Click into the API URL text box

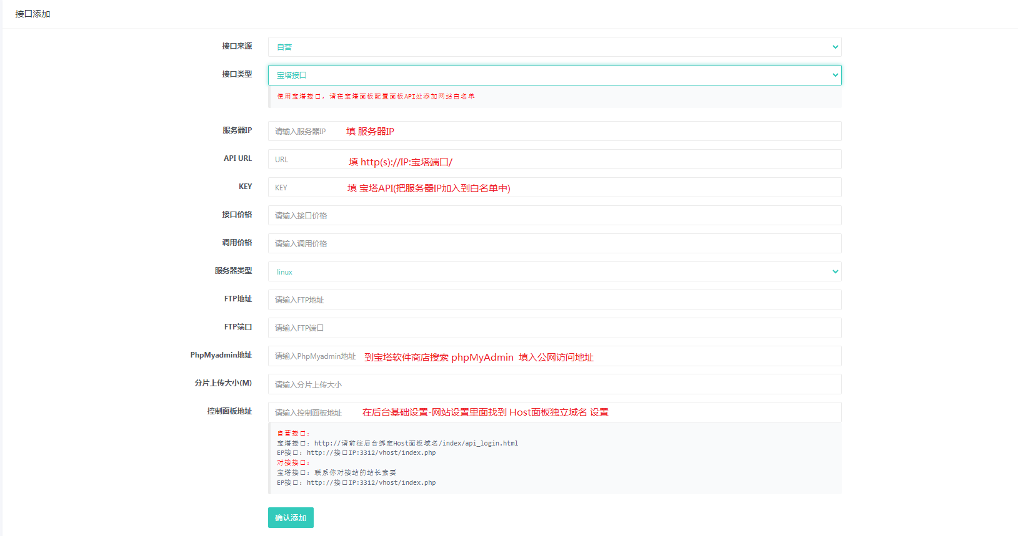(x=554, y=159)
